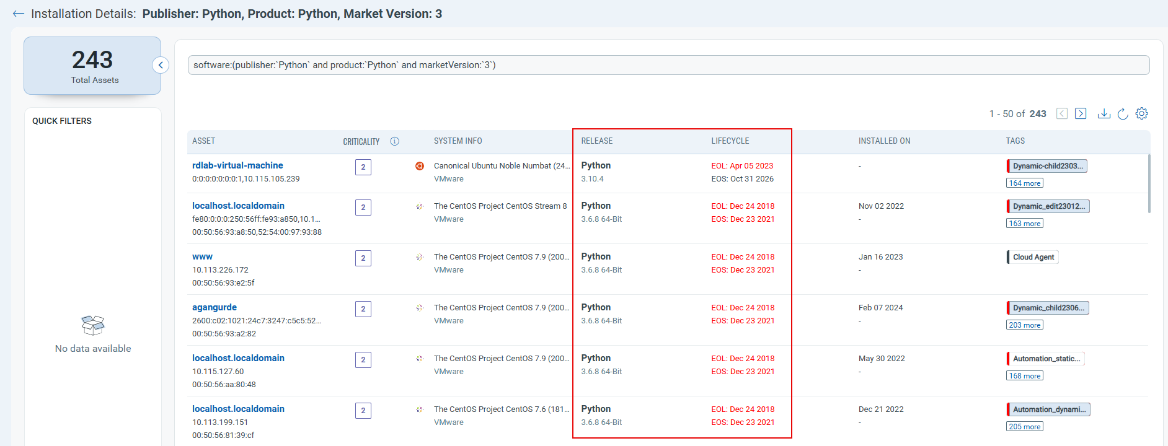This screenshot has height=446, width=1168.
Task: Click the Cloud Agent tag
Action: [x=1033, y=257]
